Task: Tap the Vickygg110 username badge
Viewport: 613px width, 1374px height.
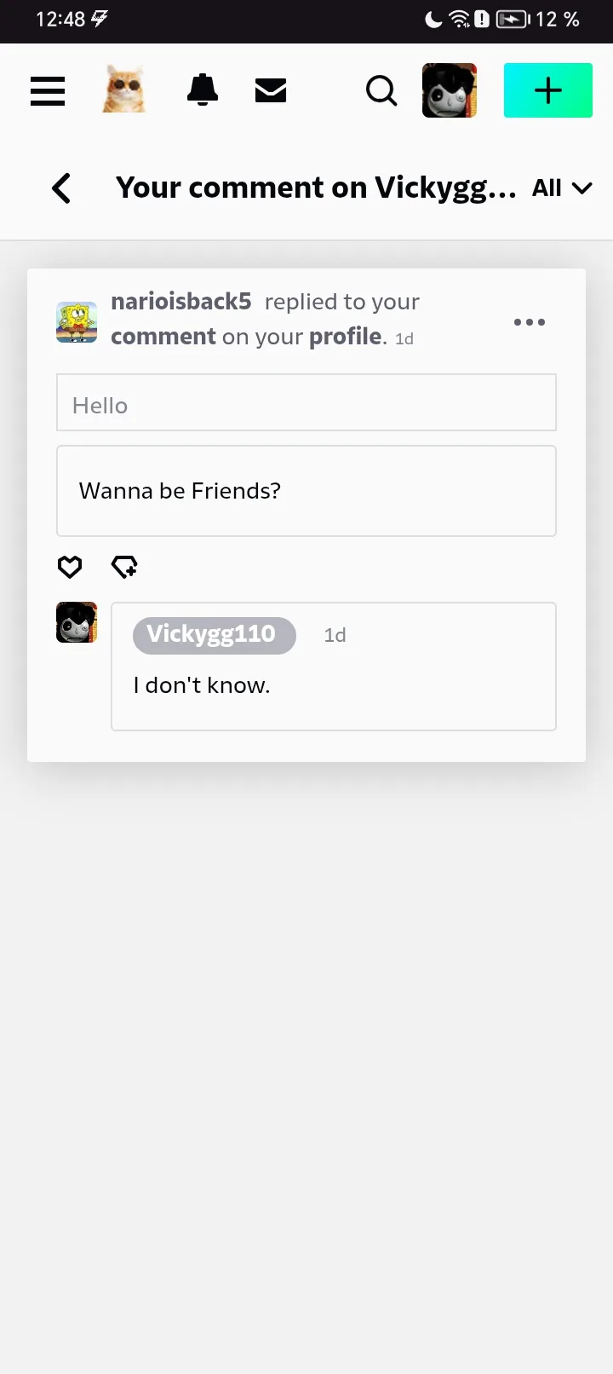Action: click(x=214, y=635)
